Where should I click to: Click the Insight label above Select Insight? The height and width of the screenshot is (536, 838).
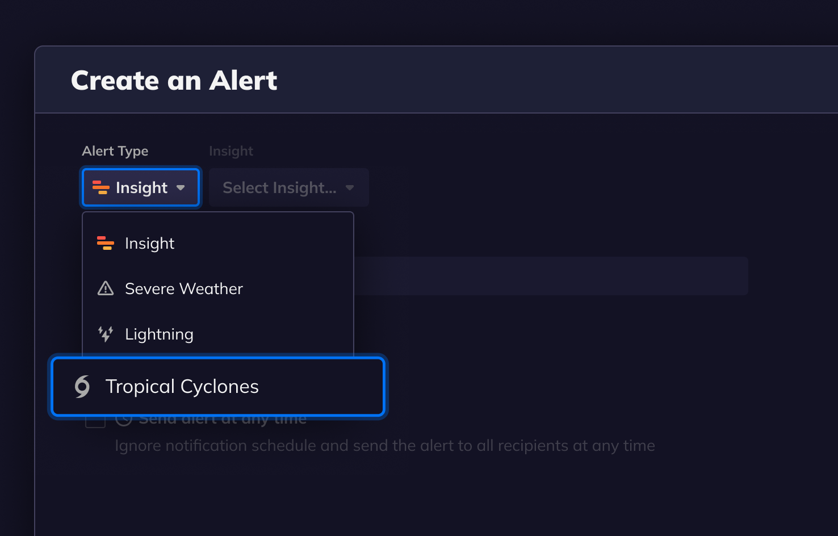231,151
